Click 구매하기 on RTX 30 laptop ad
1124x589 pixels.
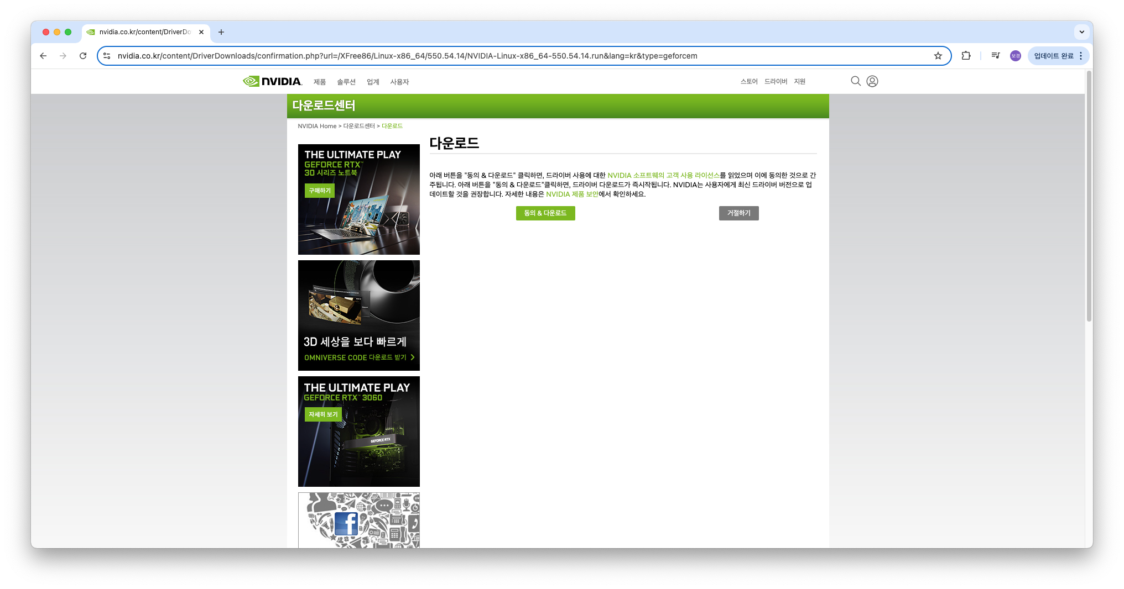pos(320,191)
